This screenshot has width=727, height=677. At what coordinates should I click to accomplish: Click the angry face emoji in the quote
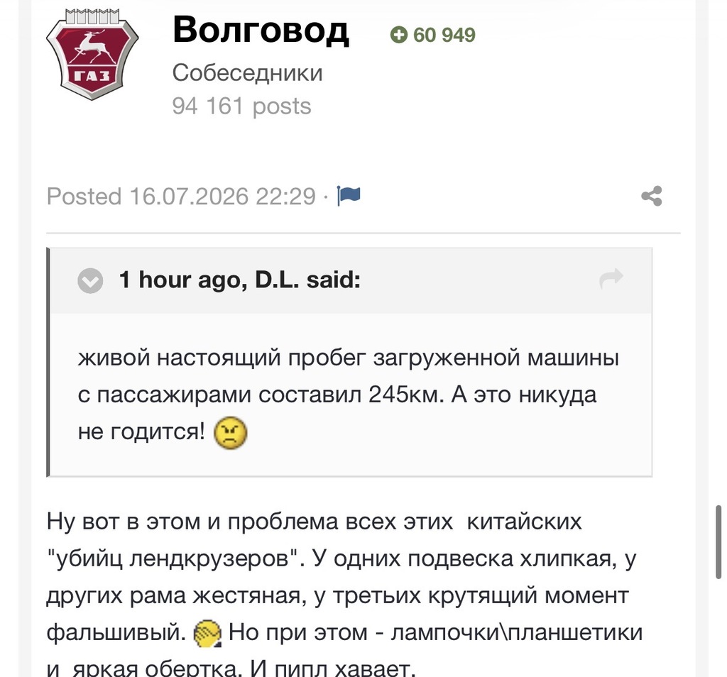[230, 433]
